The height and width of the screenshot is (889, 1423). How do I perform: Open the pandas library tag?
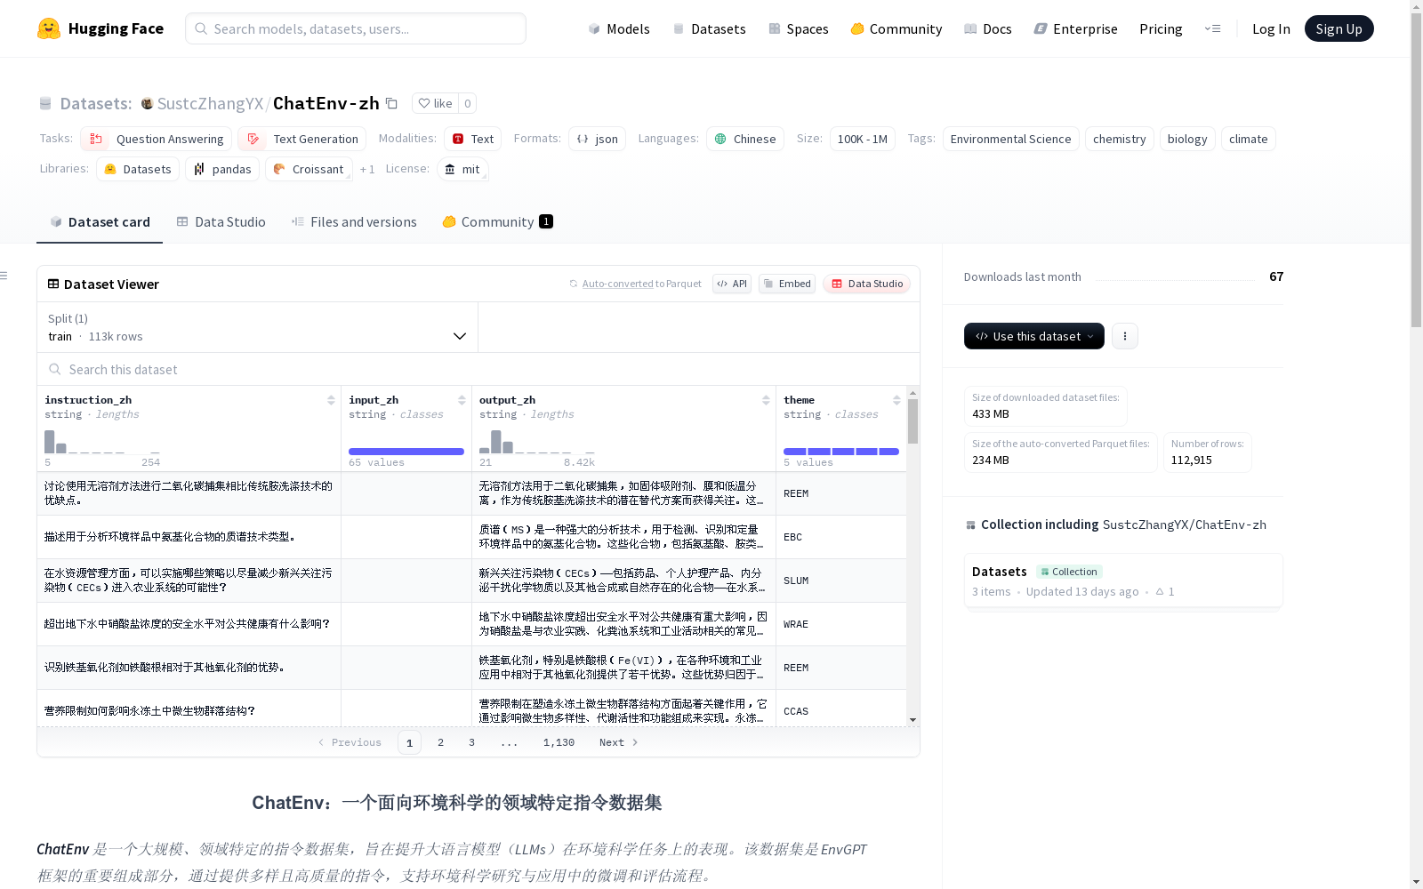[x=222, y=169]
